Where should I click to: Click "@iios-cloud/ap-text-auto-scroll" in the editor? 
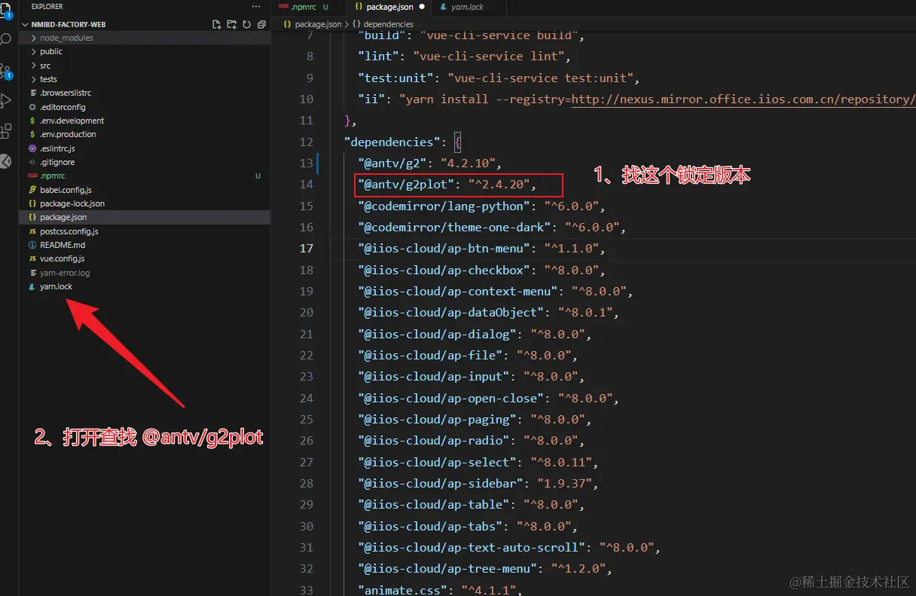pyautogui.click(x=472, y=547)
